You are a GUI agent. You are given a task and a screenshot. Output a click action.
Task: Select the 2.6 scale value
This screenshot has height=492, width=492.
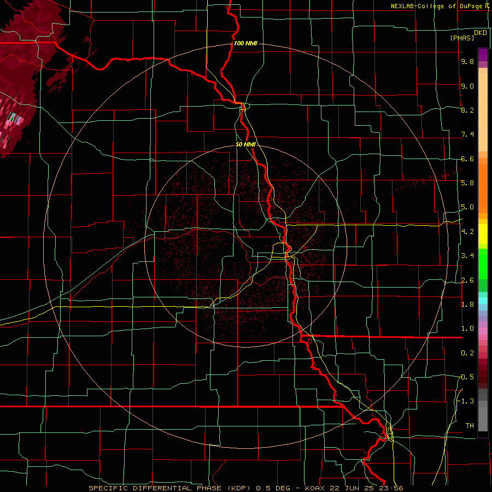coord(467,280)
